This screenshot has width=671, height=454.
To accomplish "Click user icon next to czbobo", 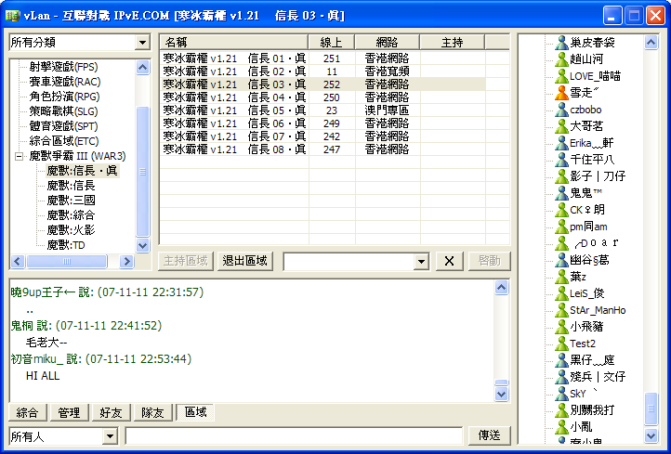I will pyautogui.click(x=561, y=110).
